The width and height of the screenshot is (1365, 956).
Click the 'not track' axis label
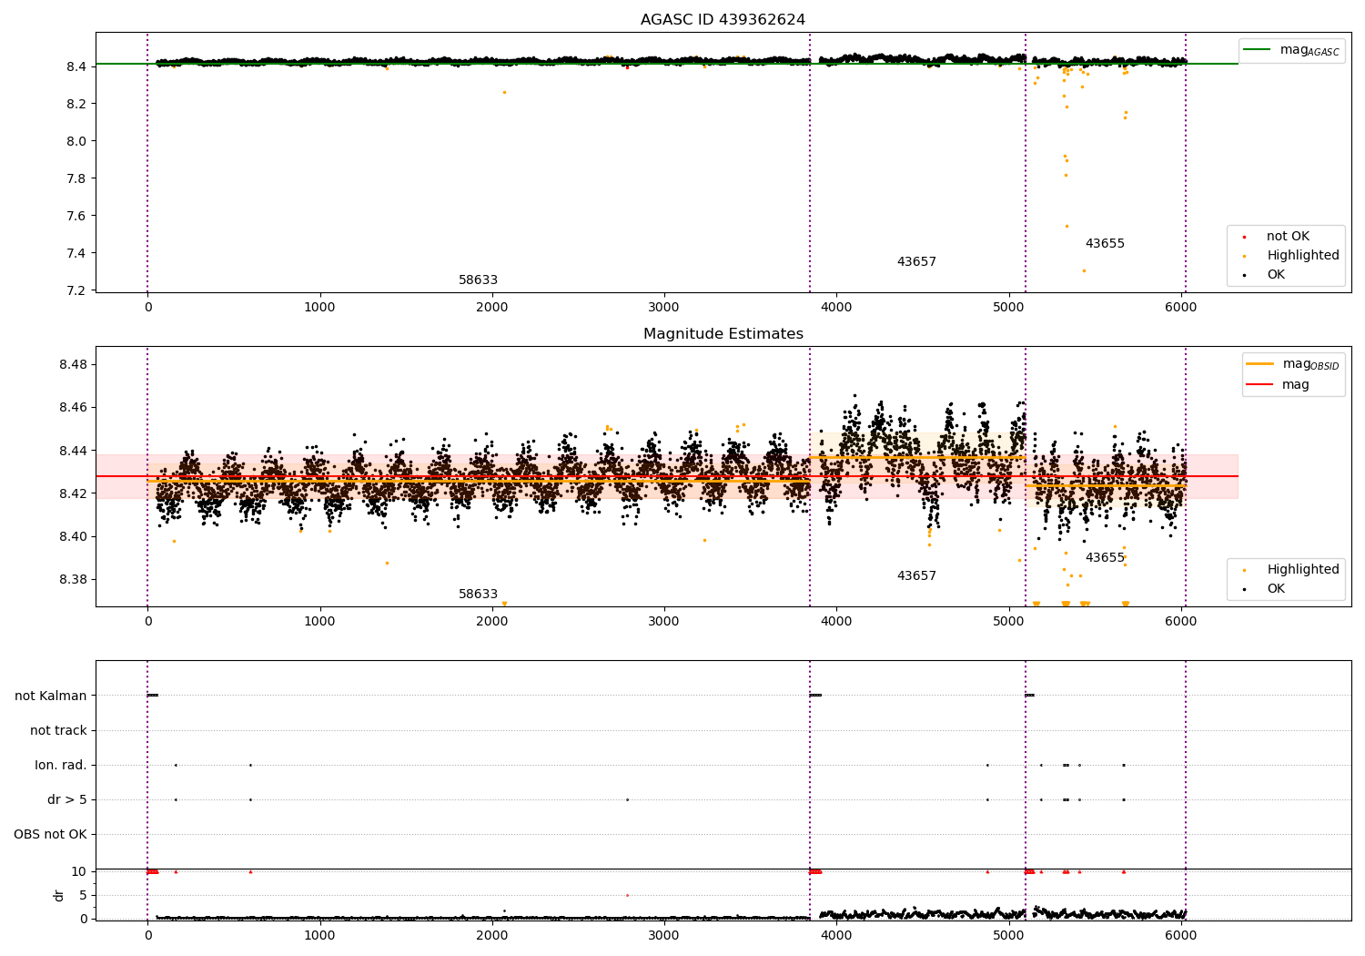tap(58, 730)
